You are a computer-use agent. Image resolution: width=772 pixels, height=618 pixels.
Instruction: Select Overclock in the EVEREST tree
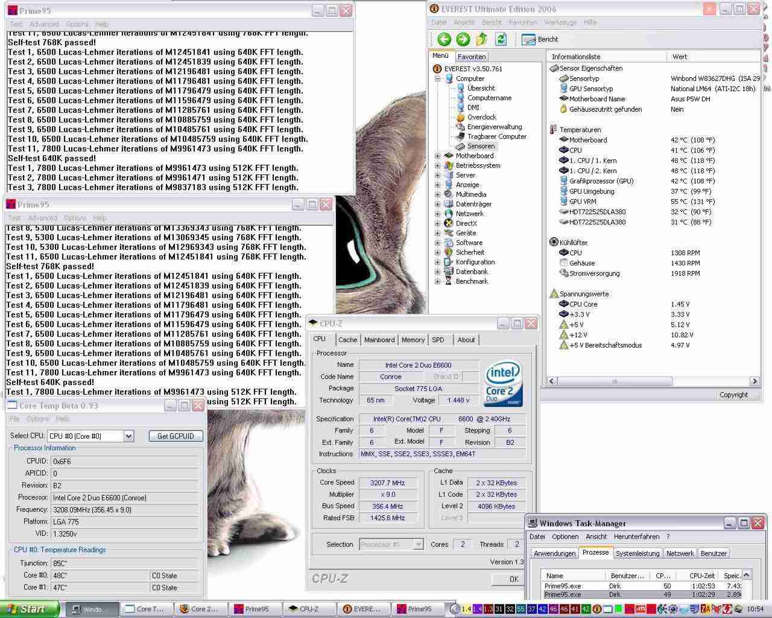tap(481, 117)
